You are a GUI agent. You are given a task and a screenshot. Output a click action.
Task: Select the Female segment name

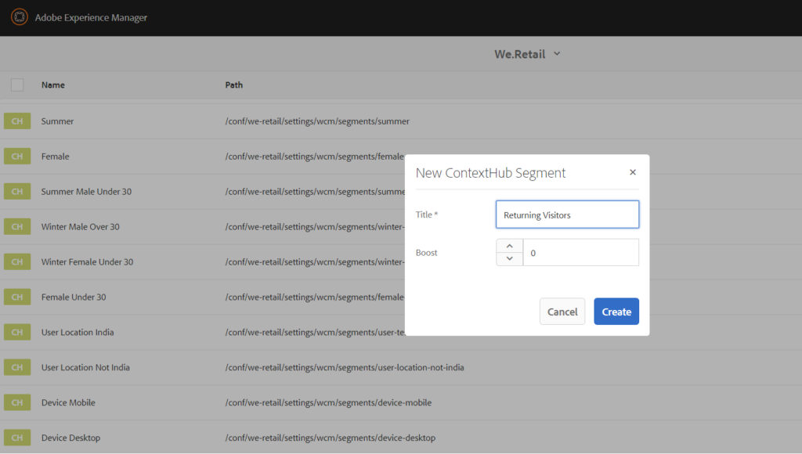(x=56, y=157)
